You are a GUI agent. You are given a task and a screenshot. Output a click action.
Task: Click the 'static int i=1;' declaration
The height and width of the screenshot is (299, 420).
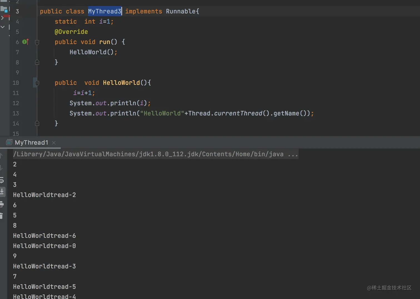point(84,22)
